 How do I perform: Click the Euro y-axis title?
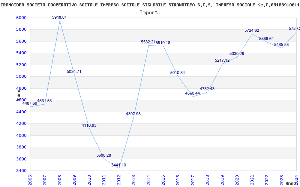(18, 95)
